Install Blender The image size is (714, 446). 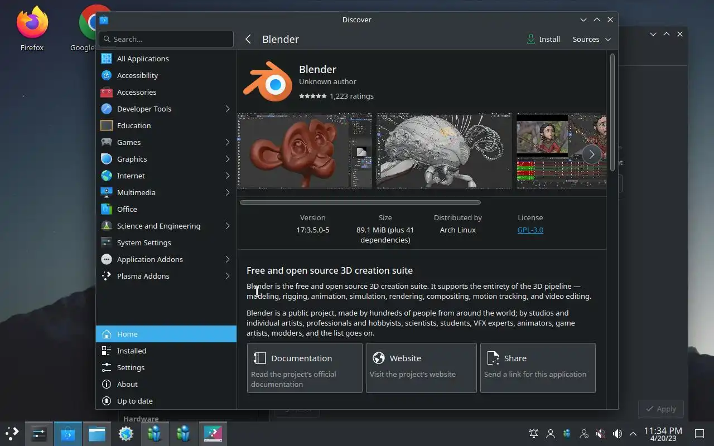click(543, 39)
